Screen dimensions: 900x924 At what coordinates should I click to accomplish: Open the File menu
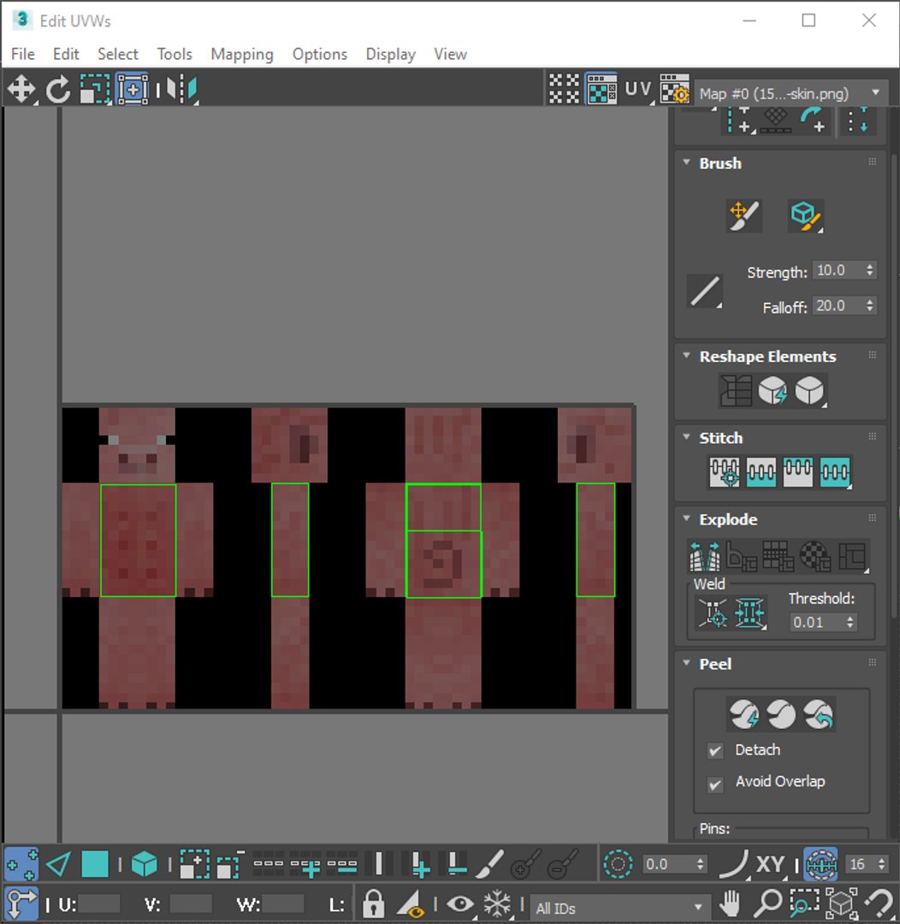pos(23,54)
